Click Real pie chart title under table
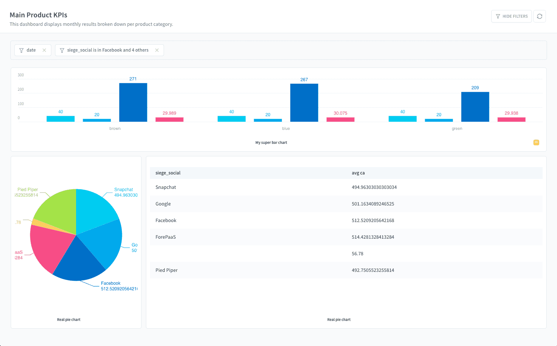This screenshot has height=346, width=557. coord(339,319)
